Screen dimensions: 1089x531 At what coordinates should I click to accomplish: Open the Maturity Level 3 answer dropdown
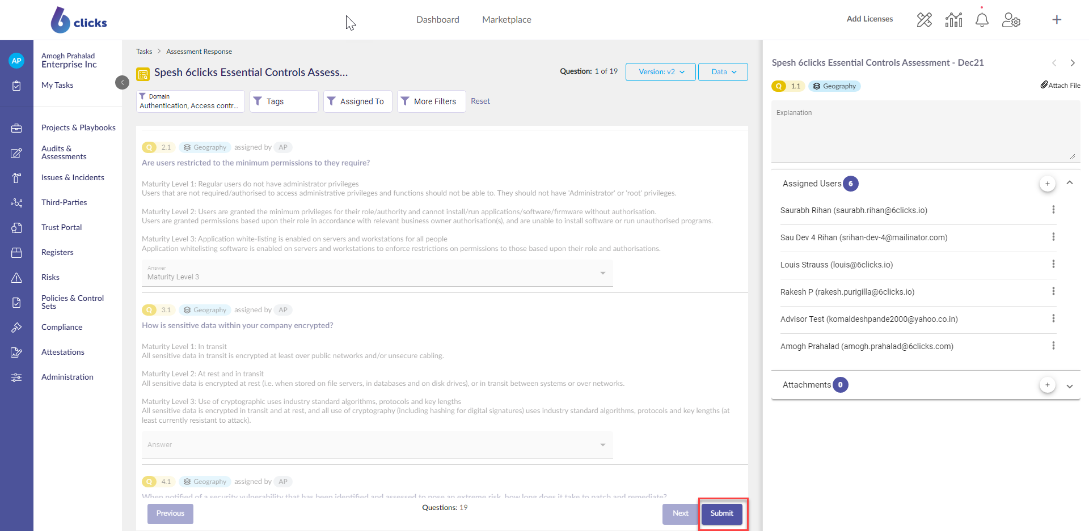coord(377,273)
